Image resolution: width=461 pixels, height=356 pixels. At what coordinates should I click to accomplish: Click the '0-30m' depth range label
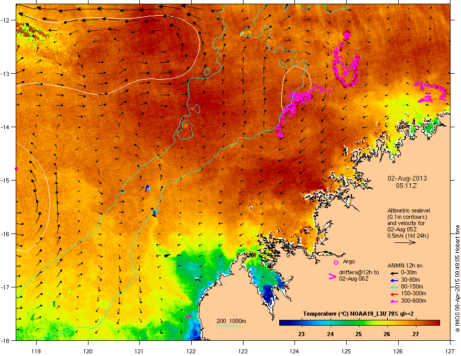409,273
